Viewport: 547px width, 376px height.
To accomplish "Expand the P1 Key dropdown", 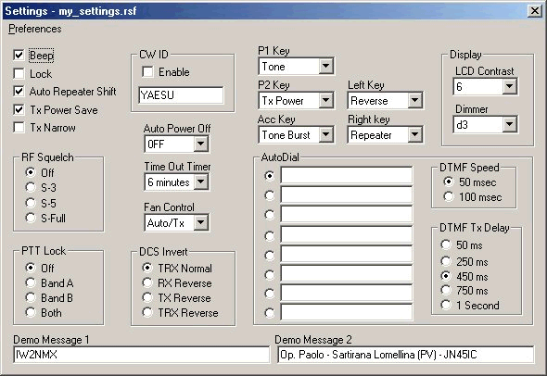I will [x=325, y=66].
